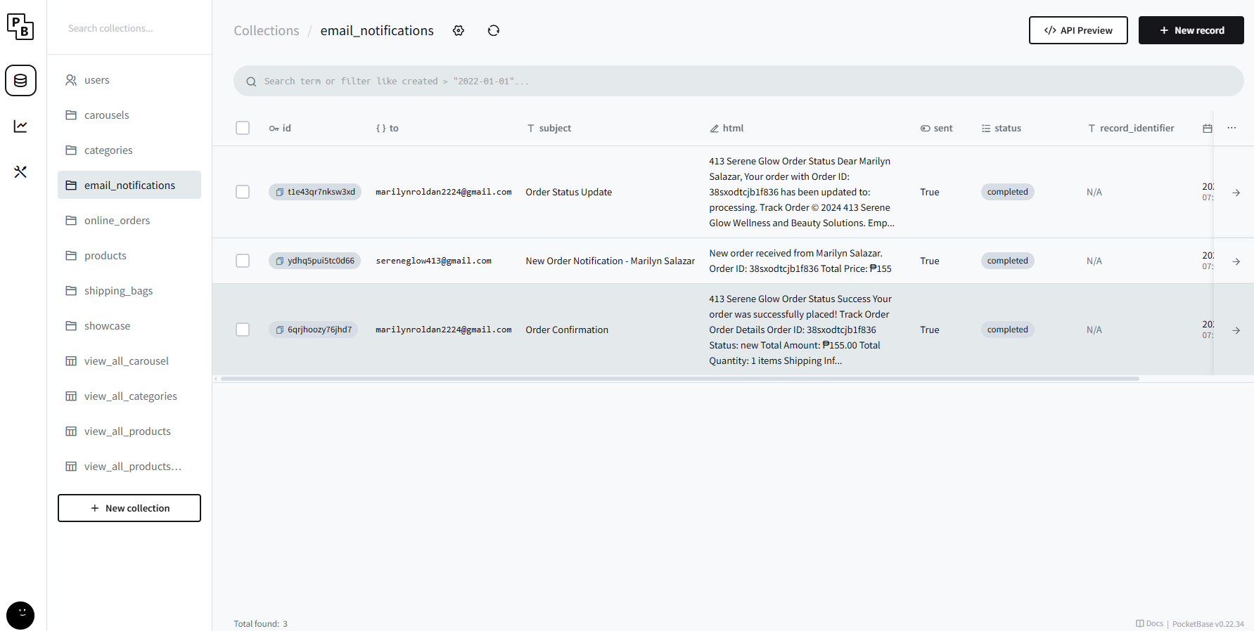Screen dimensions: 1254x631
Task: Focus the records search filter field
Action: (738, 82)
